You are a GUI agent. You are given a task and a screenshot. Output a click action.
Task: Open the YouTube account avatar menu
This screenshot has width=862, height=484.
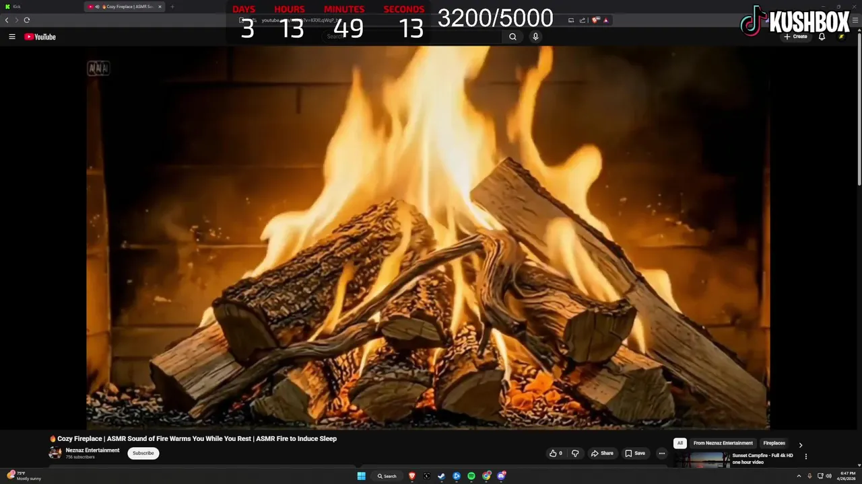pos(841,37)
